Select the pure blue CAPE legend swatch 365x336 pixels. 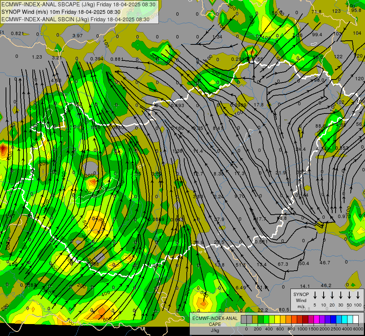pyautogui.click(x=333, y=320)
